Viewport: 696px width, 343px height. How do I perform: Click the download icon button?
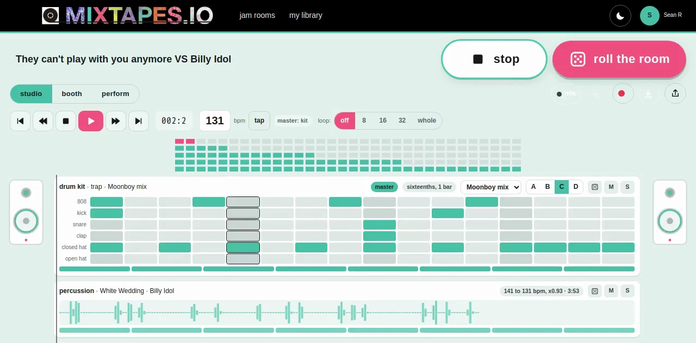tap(648, 93)
